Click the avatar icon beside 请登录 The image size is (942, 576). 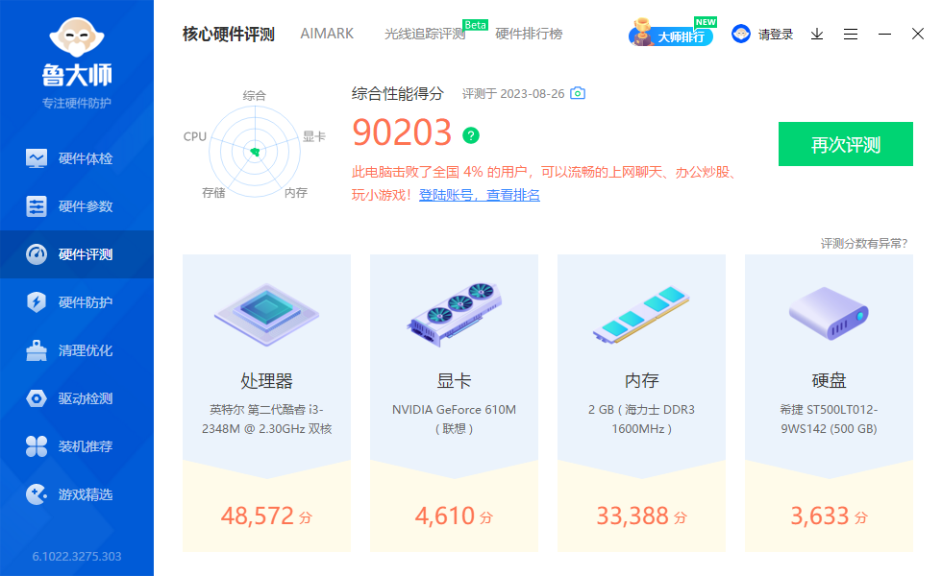coord(740,33)
